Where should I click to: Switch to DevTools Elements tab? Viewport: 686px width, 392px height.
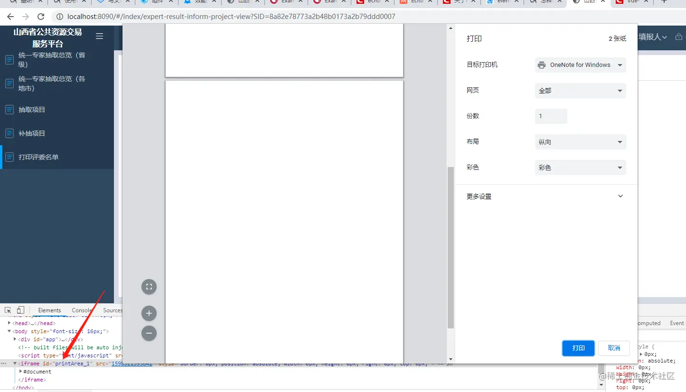pyautogui.click(x=49, y=310)
